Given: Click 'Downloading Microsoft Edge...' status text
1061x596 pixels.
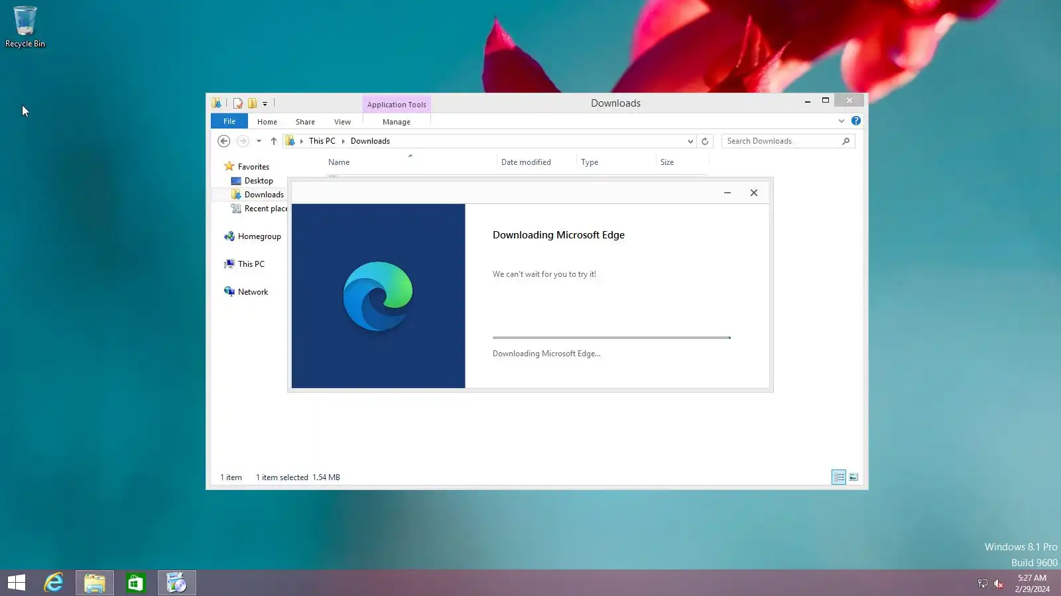Looking at the screenshot, I should point(546,354).
